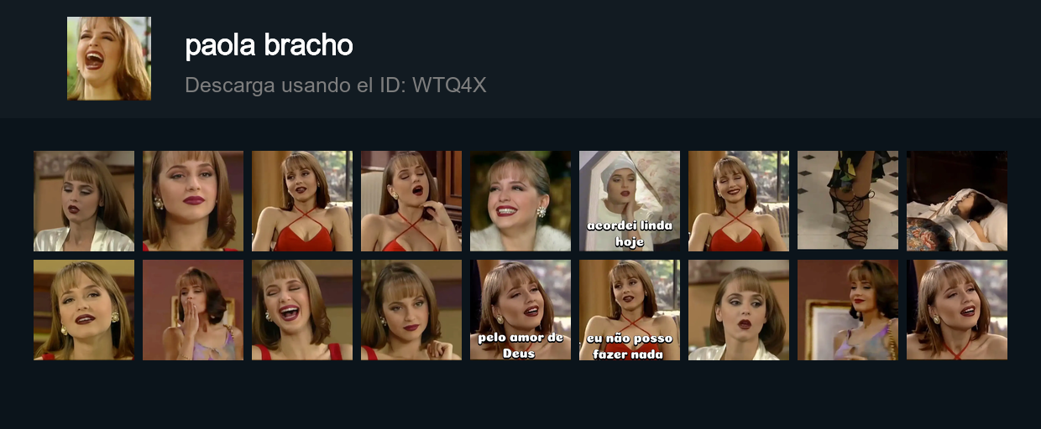Select the paola bracho pack title

[x=269, y=45]
